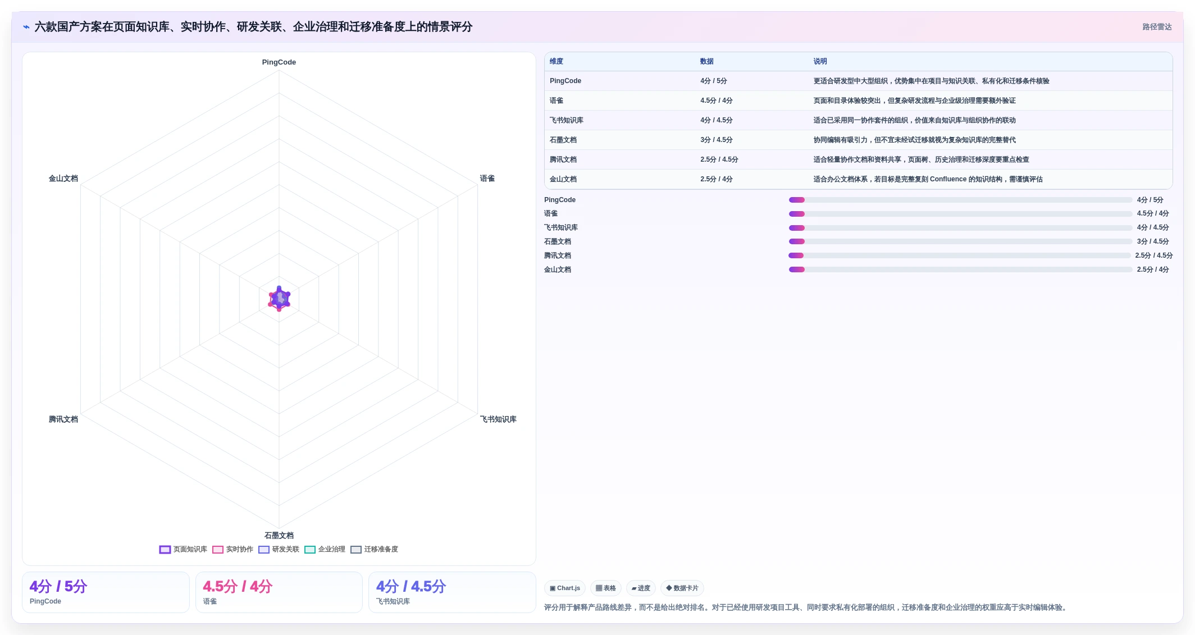Click the PingCode progress bar
Image resolution: width=1195 pixels, height=635 pixels.
960,200
